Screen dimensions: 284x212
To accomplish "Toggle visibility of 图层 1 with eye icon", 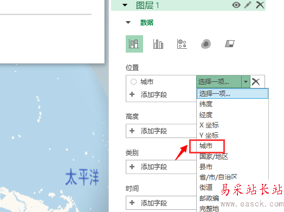I will pyautogui.click(x=236, y=5).
